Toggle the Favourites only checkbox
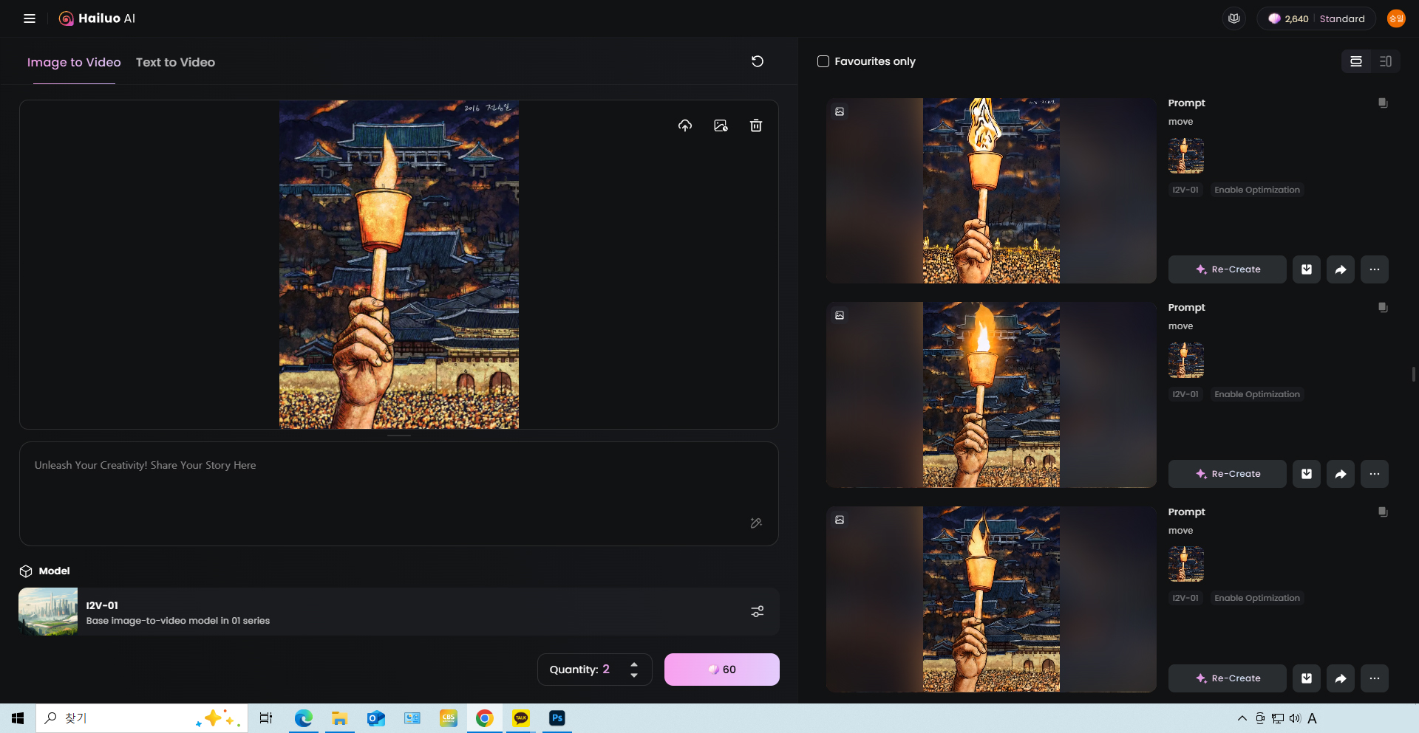 823,61
